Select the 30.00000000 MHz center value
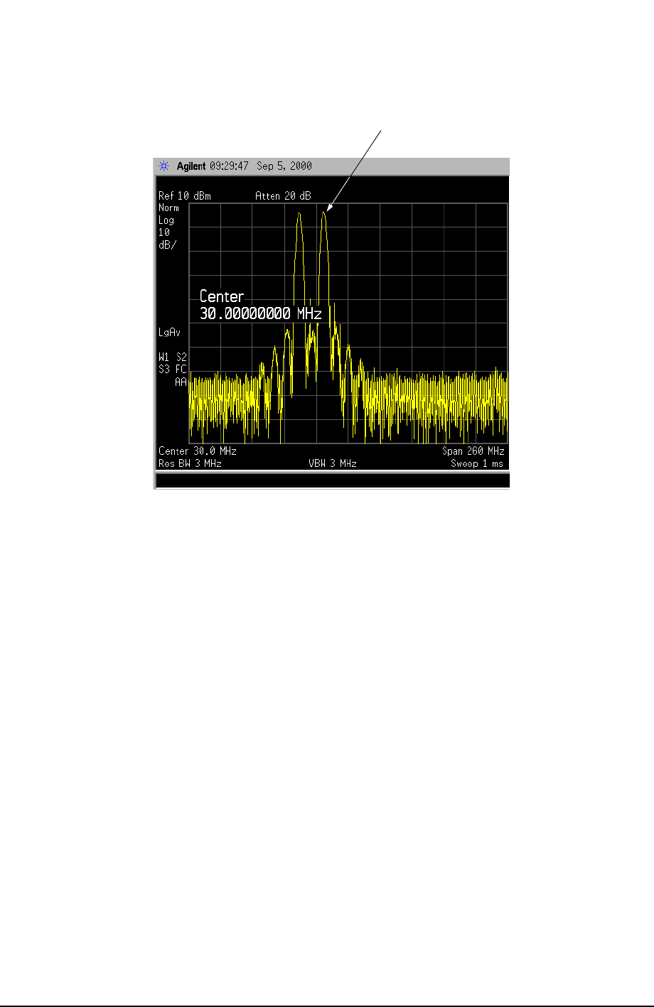The image size is (654, 1007). (260, 313)
